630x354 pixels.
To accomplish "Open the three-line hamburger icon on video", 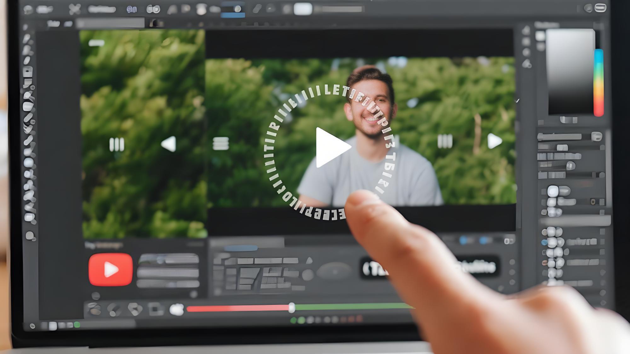I will [x=220, y=144].
